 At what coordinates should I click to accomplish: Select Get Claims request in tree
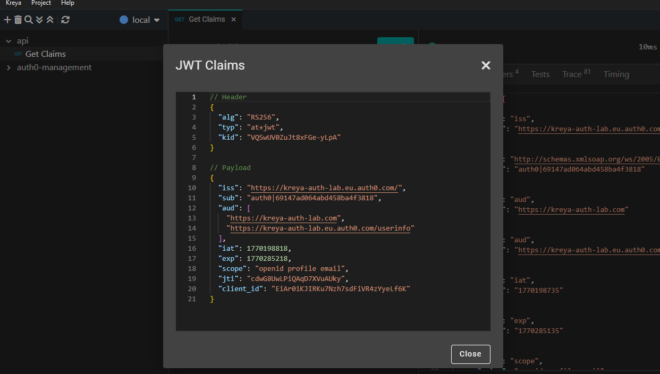[45, 54]
